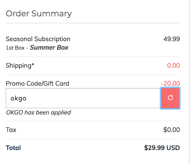This screenshot has height=163, width=190.
Task: Click the 49.99 subscription price
Action: tap(172, 39)
